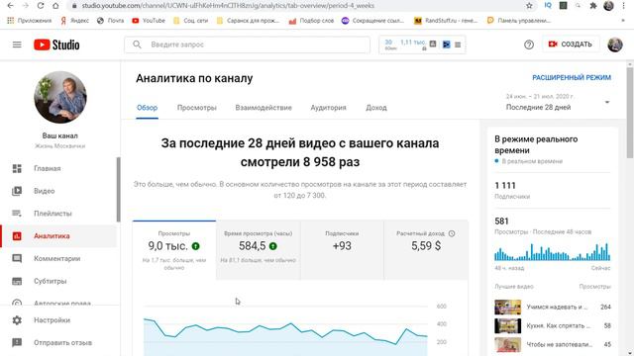Open Комментарии in the sidebar
The image size is (634, 356).
58,258
